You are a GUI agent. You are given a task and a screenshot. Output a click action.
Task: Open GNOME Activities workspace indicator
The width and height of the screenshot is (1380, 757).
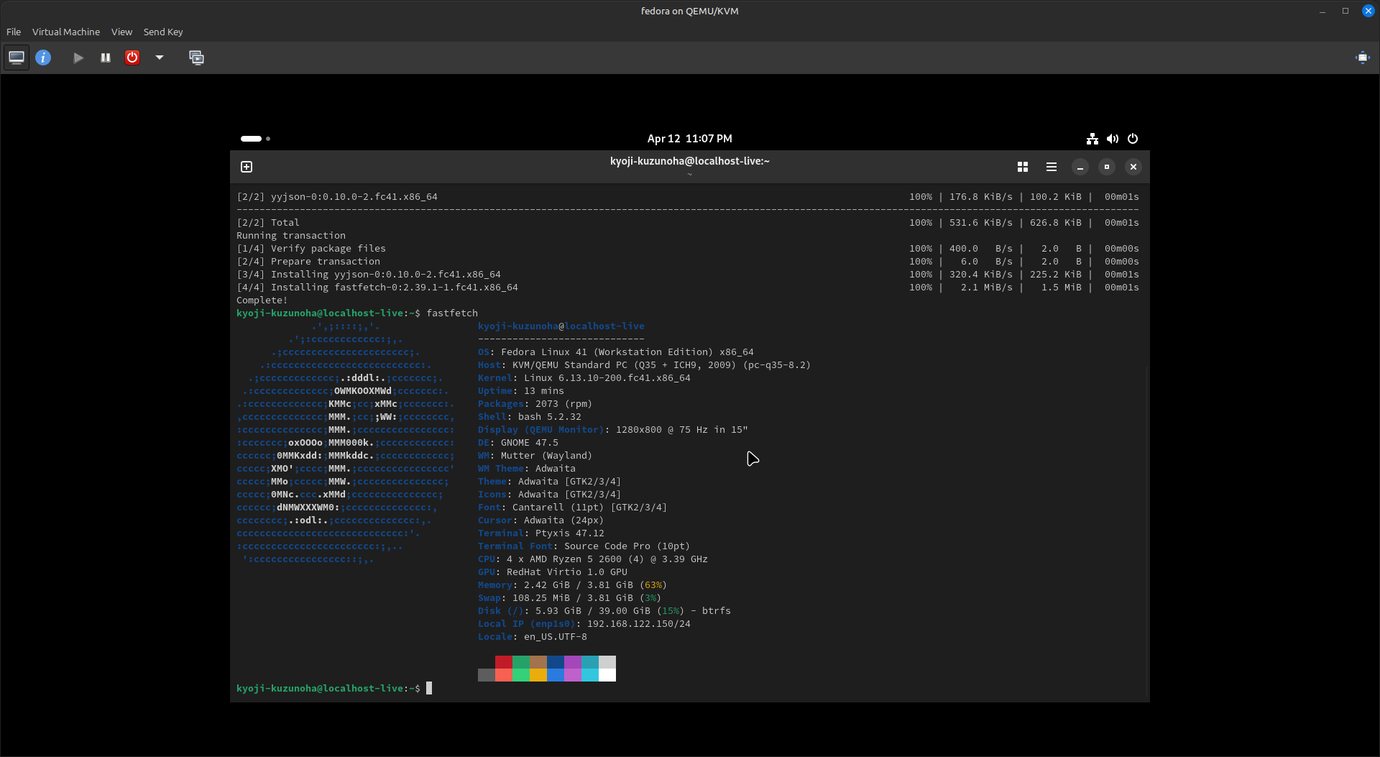[255, 139]
